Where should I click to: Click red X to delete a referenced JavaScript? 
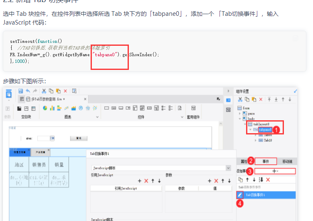[x=146, y=181]
